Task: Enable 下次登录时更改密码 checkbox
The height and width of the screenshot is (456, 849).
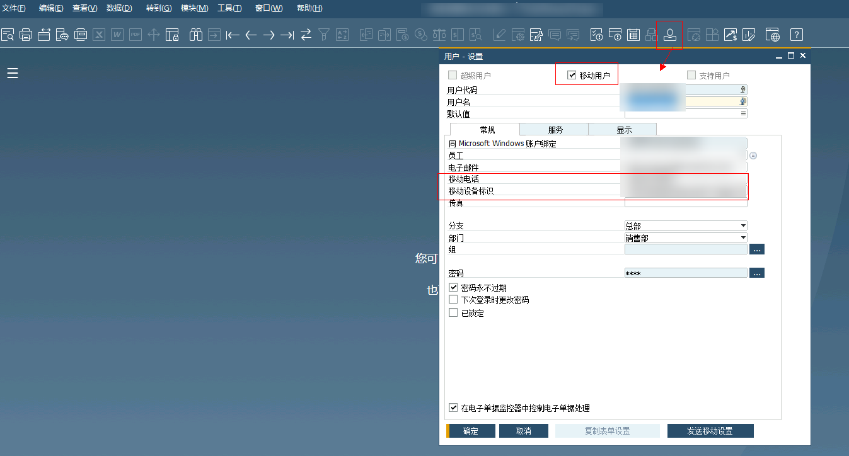Action: coord(453,300)
